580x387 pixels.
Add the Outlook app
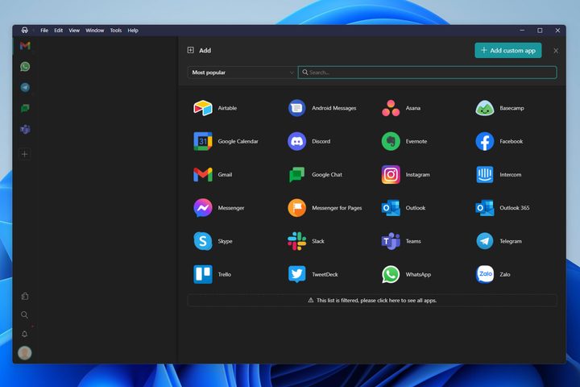[x=404, y=208]
